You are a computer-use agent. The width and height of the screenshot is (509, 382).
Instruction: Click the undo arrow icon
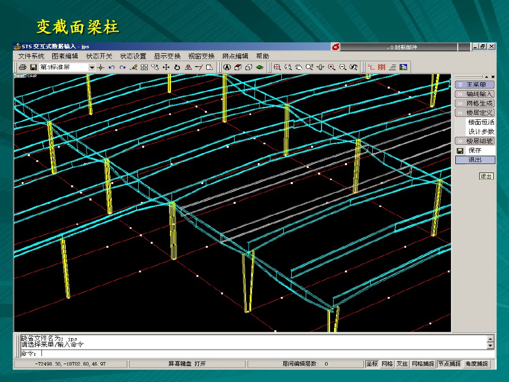point(112,67)
